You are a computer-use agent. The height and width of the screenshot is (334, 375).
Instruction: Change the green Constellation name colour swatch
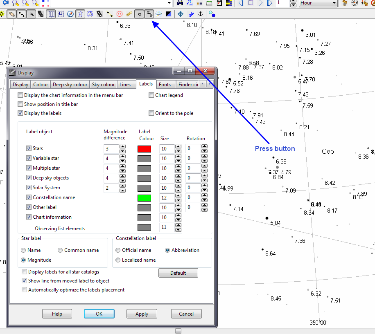[x=144, y=198]
